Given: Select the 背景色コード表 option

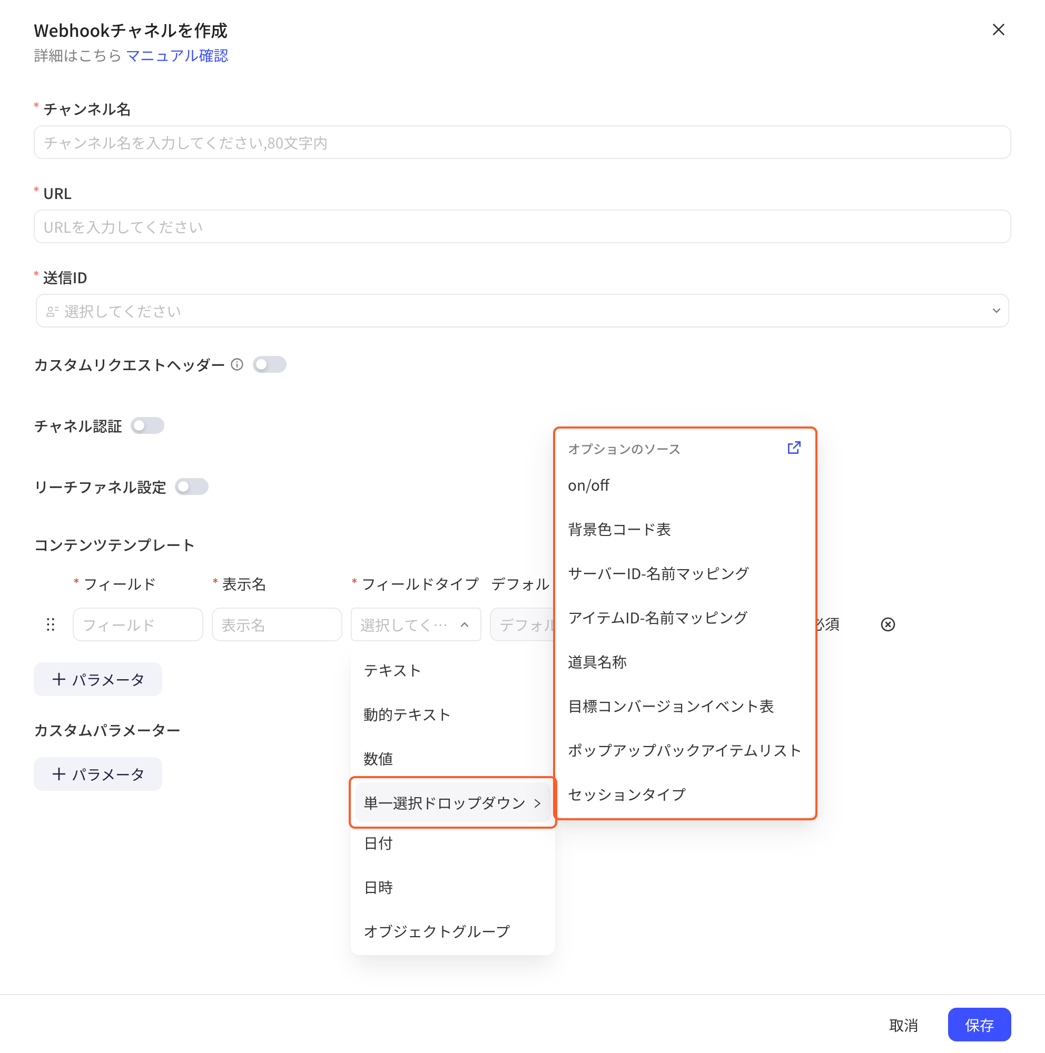Looking at the screenshot, I should pos(685,530).
